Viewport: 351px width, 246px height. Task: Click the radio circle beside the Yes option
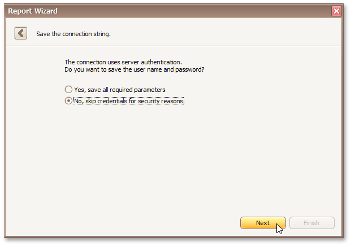coord(69,90)
